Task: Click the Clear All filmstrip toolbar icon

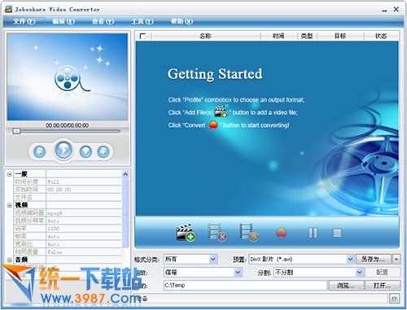Action: point(249,233)
